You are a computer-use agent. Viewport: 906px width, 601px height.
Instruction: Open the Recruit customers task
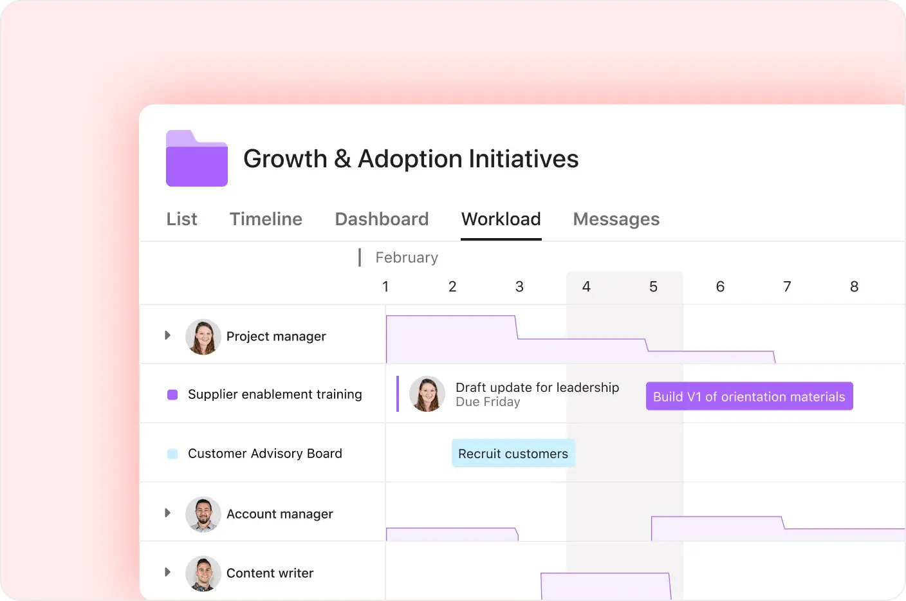(513, 454)
